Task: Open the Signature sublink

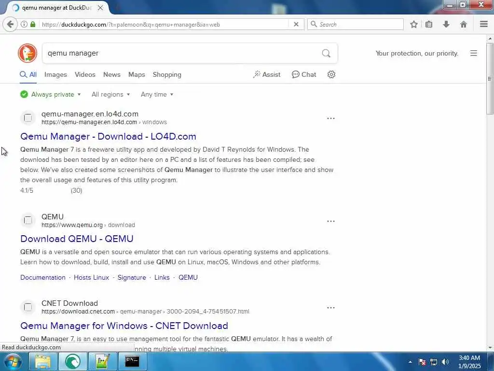Action: [x=132, y=277]
